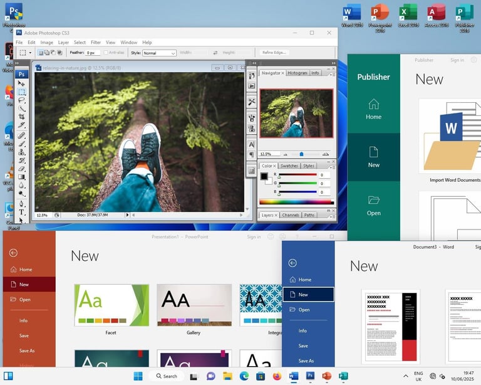Select the Crop tool in Photoshop toolbox
Image resolution: width=481 pixels, height=385 pixels.
21,117
